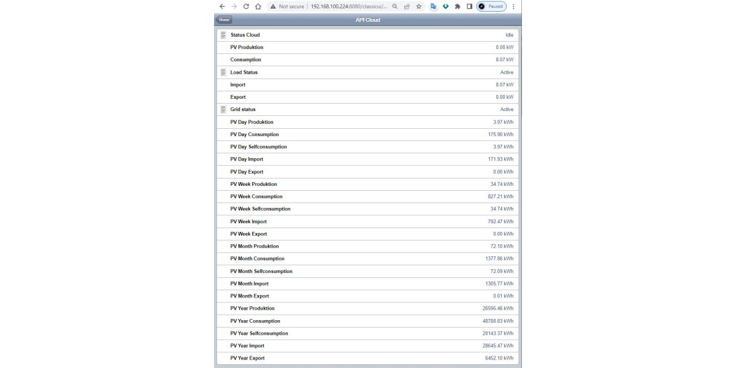Select PV Month Selfconsumption label
Image resolution: width=736 pixels, height=368 pixels.
pyautogui.click(x=262, y=271)
